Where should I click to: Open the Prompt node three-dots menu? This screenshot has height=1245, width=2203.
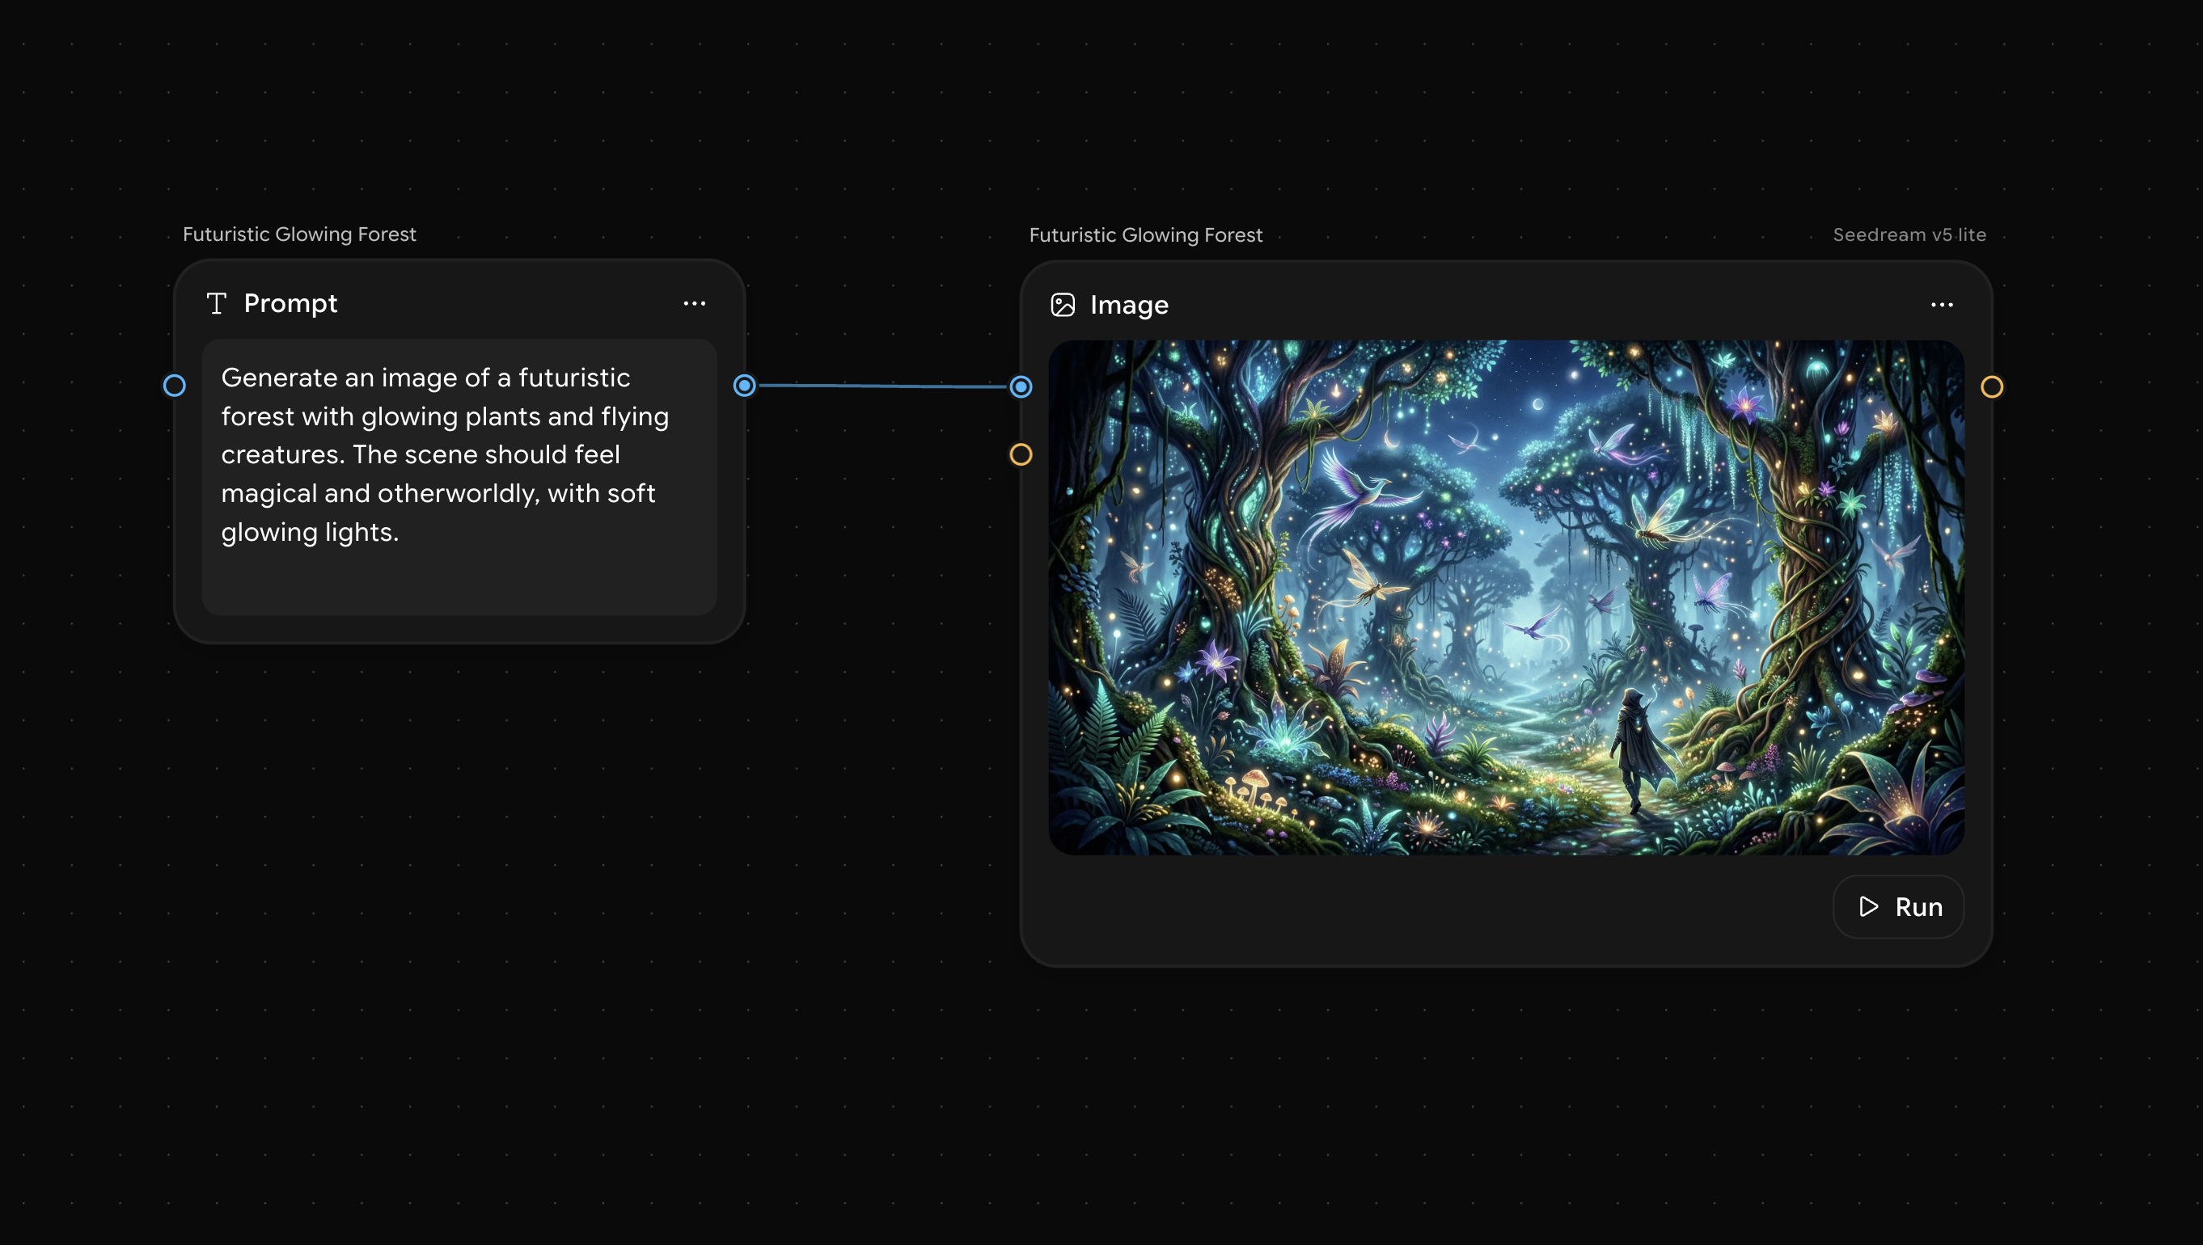pyautogui.click(x=695, y=303)
